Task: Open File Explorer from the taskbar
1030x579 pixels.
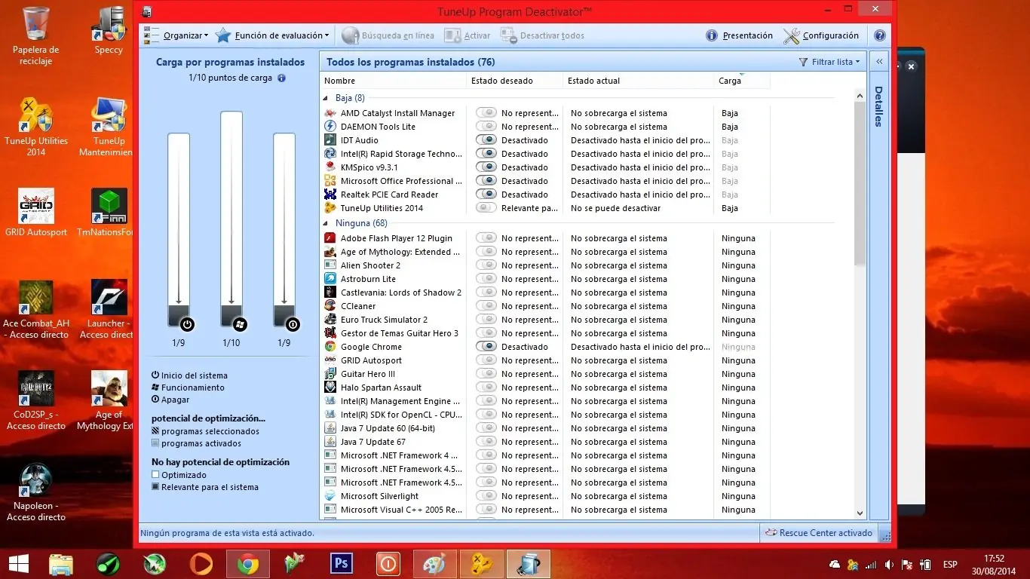Action: pyautogui.click(x=60, y=563)
